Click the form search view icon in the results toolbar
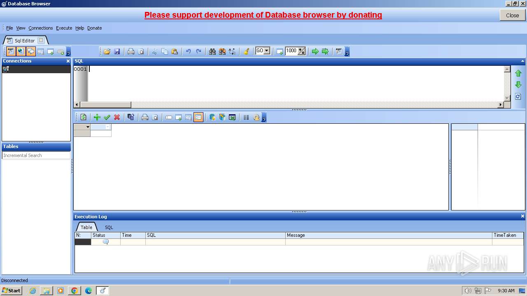The width and height of the screenshot is (527, 296). tap(189, 117)
